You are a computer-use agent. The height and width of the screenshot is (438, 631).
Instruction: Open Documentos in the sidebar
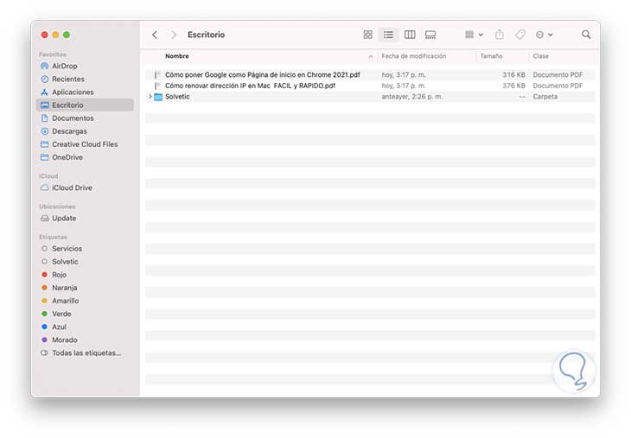(85, 118)
